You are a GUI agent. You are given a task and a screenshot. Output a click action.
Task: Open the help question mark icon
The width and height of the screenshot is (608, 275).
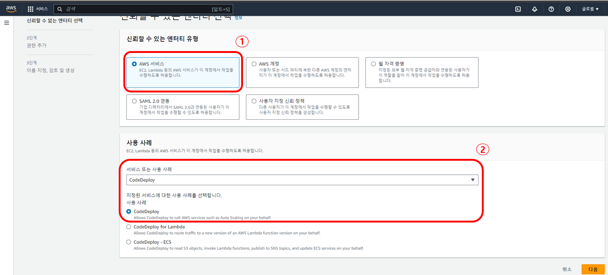click(551, 9)
